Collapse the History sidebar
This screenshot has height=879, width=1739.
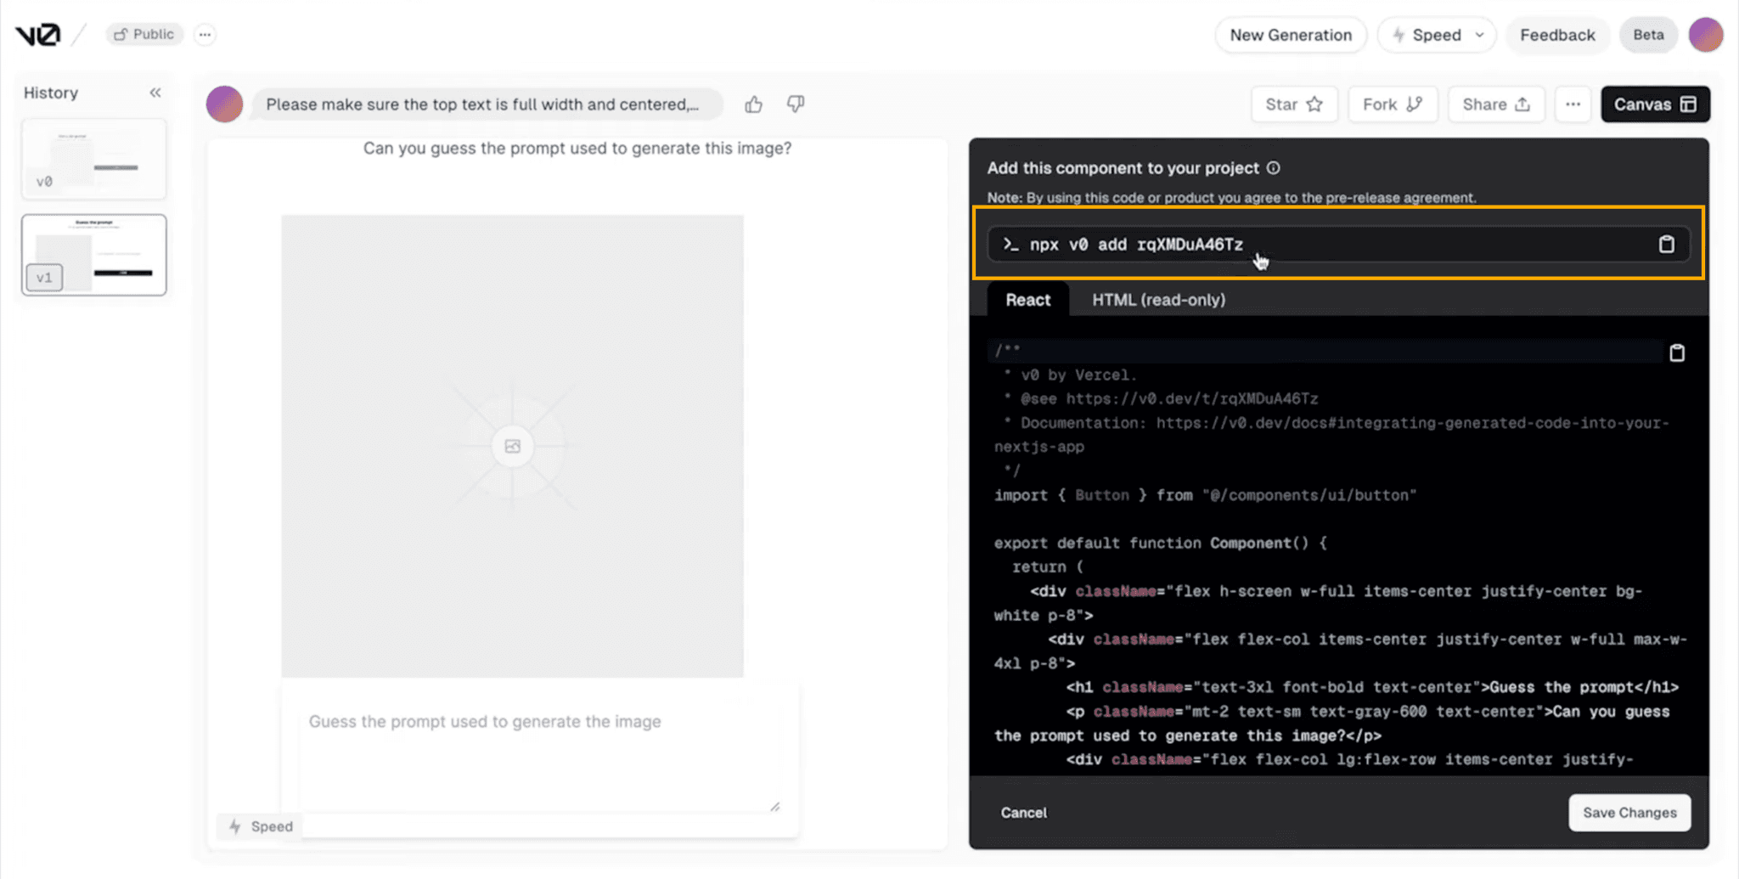[155, 92]
